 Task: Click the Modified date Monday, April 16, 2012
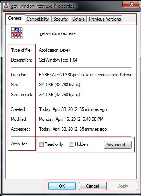tap(71, 119)
